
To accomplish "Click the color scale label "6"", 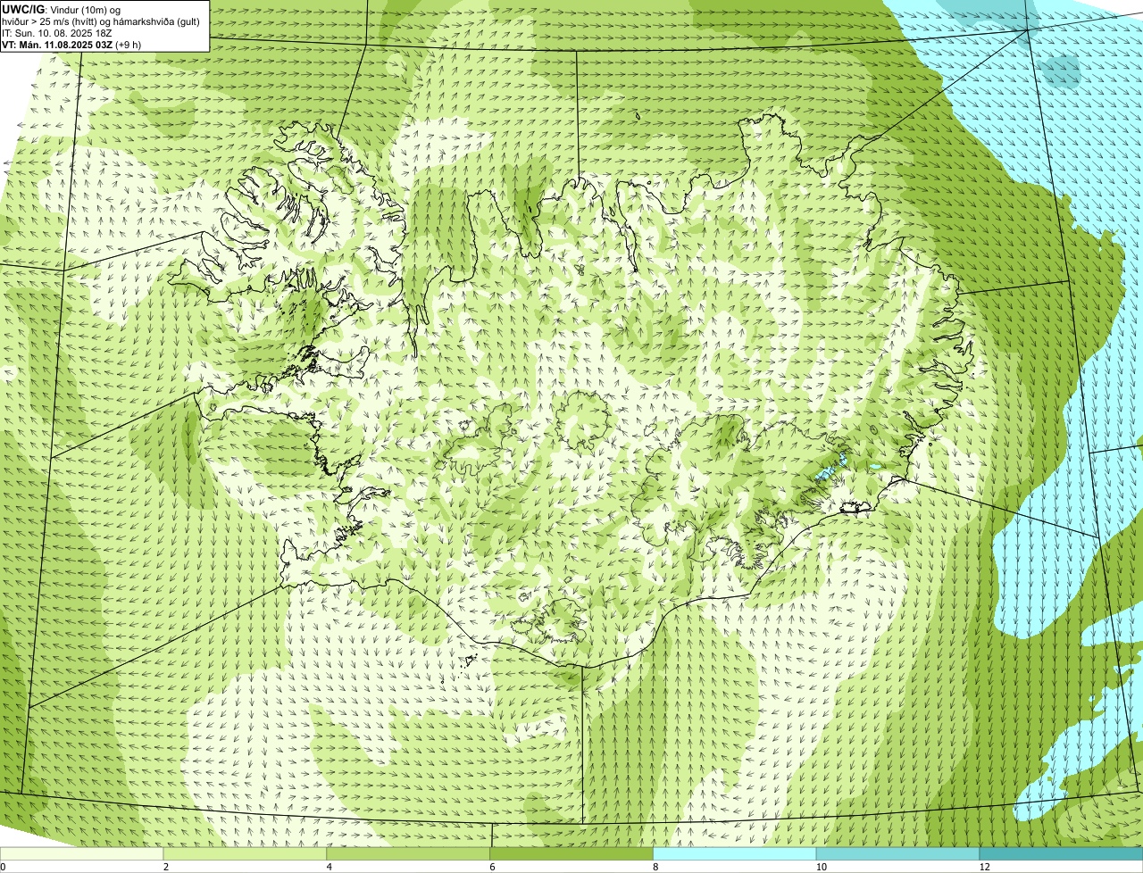I will [491, 867].
